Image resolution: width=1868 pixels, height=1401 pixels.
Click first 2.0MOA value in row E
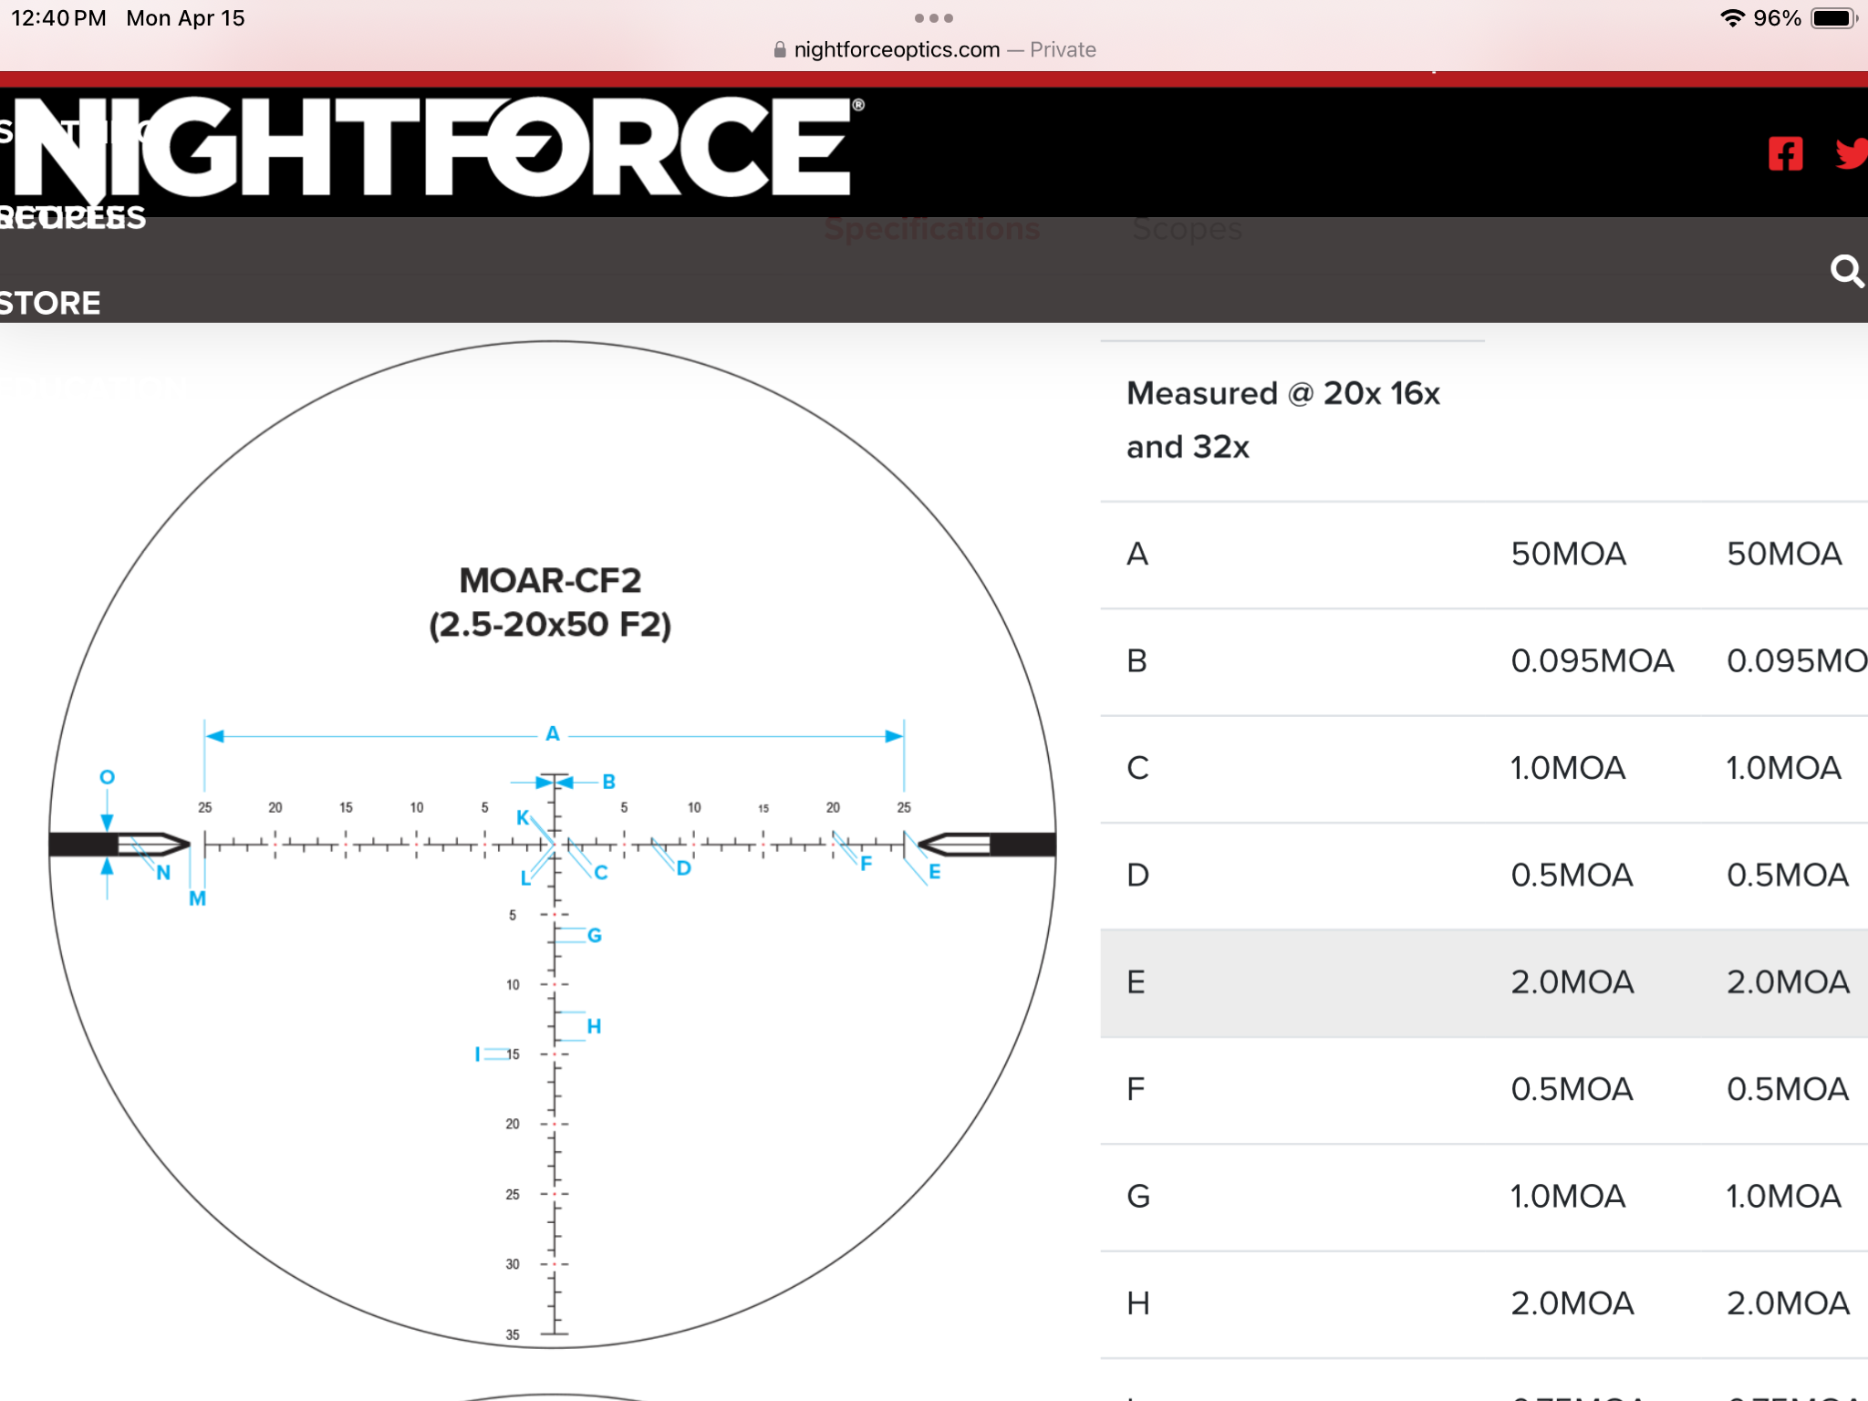(x=1572, y=981)
